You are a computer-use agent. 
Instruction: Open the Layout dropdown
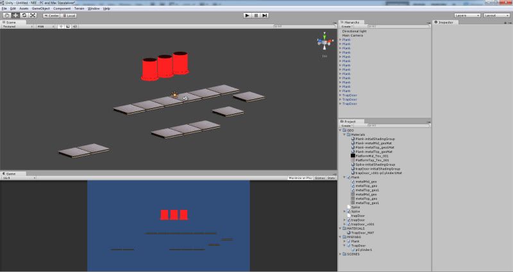click(497, 15)
